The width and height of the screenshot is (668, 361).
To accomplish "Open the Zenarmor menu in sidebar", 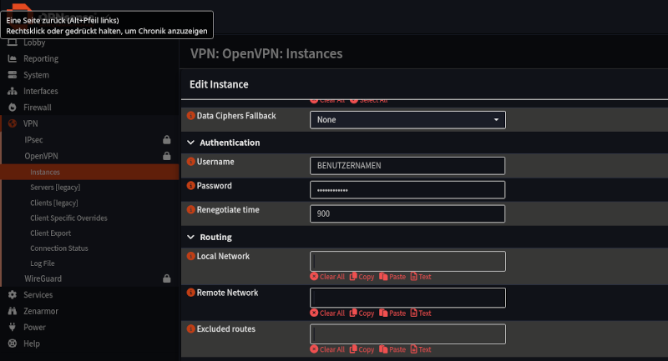I will click(x=40, y=311).
